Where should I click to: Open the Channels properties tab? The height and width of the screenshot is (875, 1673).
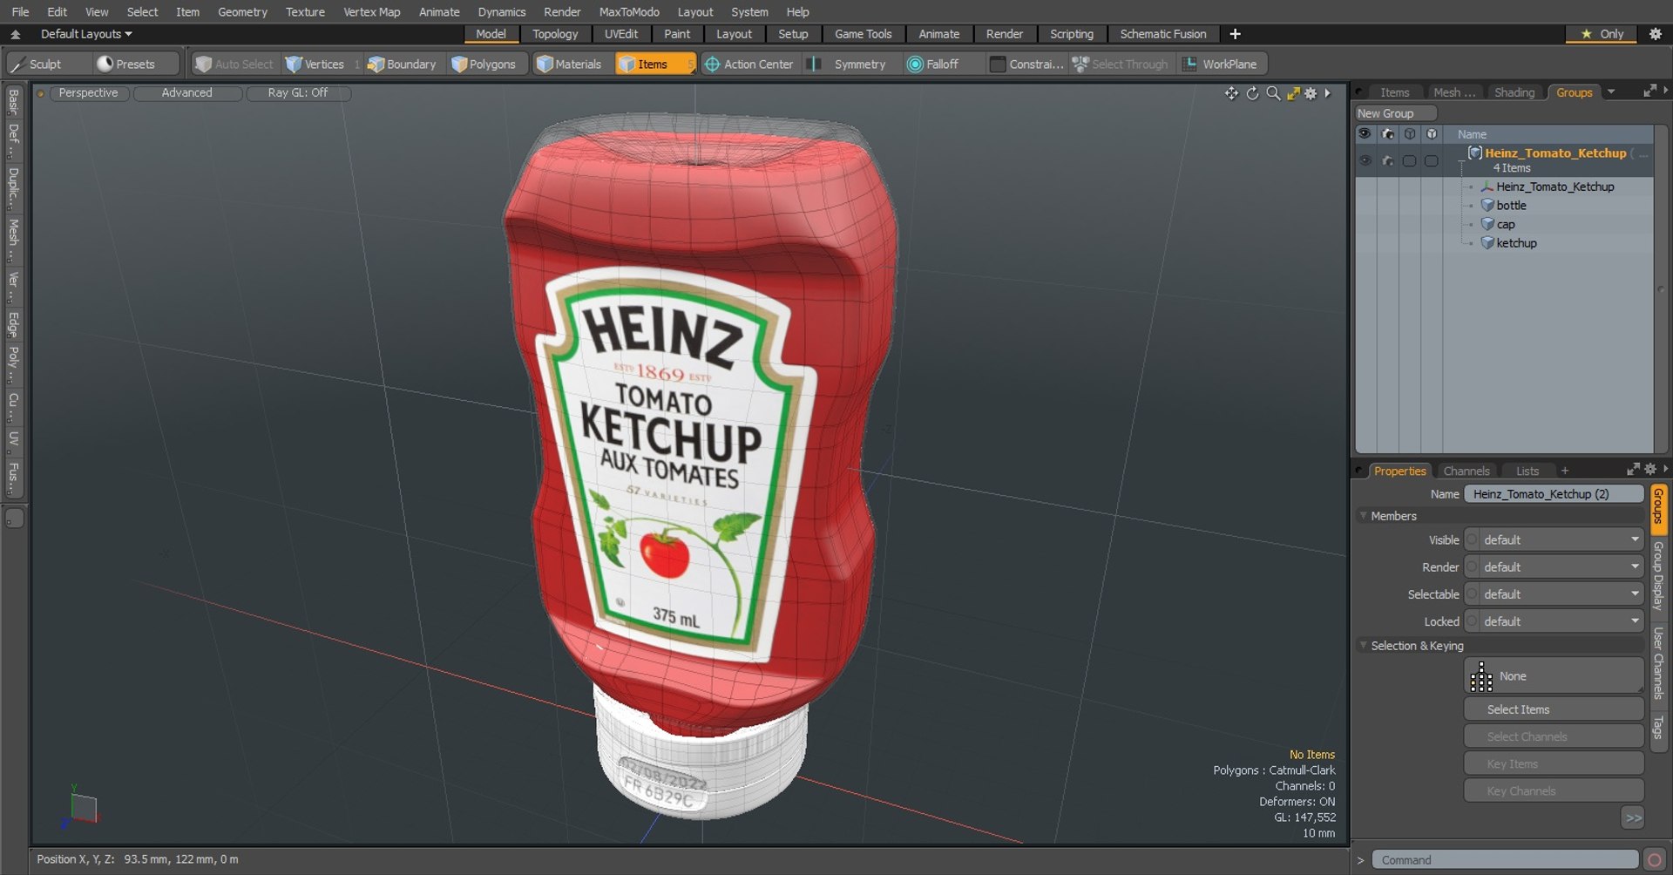coord(1466,471)
